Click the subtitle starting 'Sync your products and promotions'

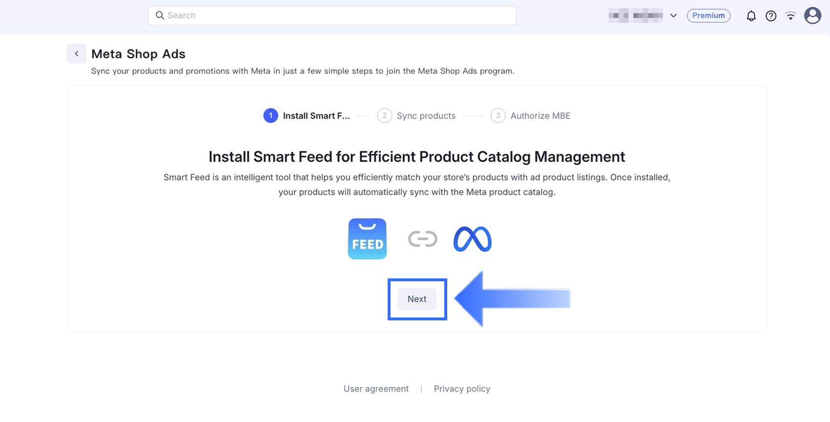303,71
